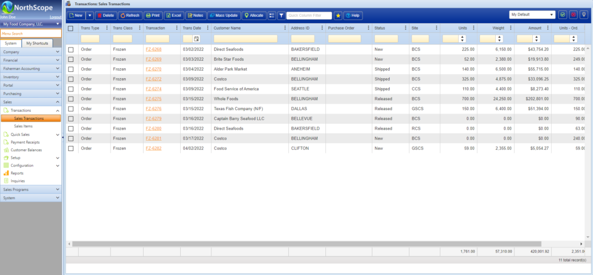The width and height of the screenshot is (593, 275).
Task: Click the Delete toolbar button
Action: coord(105,16)
